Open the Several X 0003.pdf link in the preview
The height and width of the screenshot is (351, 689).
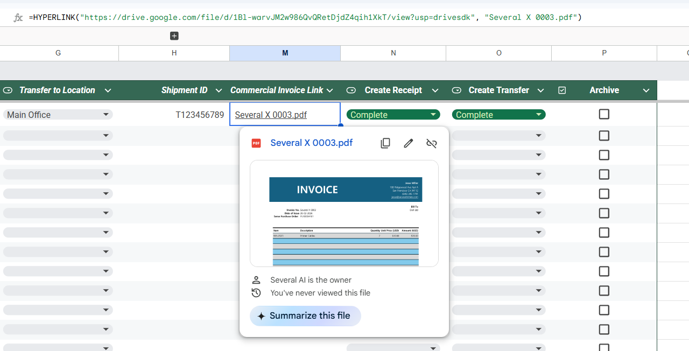coord(312,143)
